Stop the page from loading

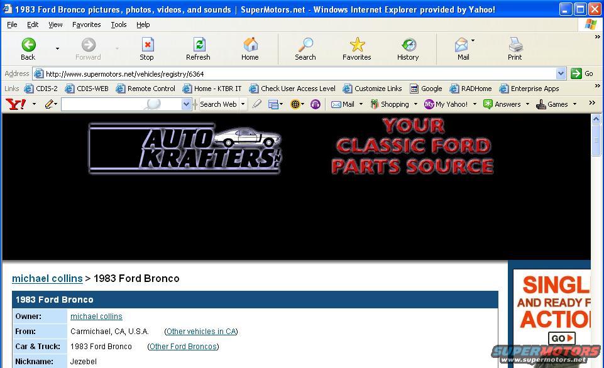pyautogui.click(x=147, y=49)
